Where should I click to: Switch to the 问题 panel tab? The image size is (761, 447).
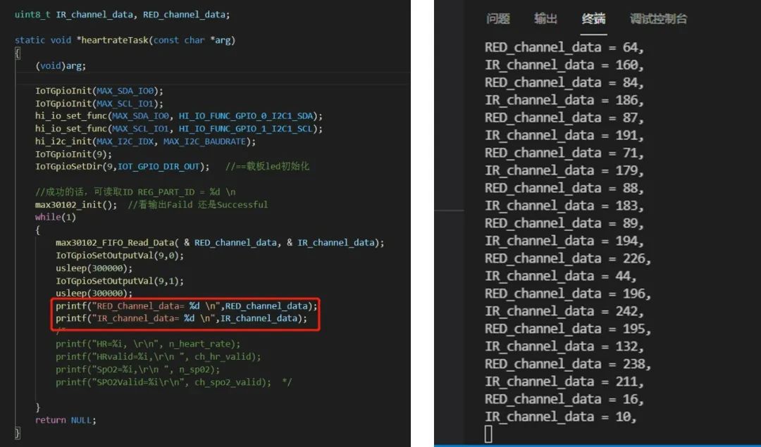[497, 19]
